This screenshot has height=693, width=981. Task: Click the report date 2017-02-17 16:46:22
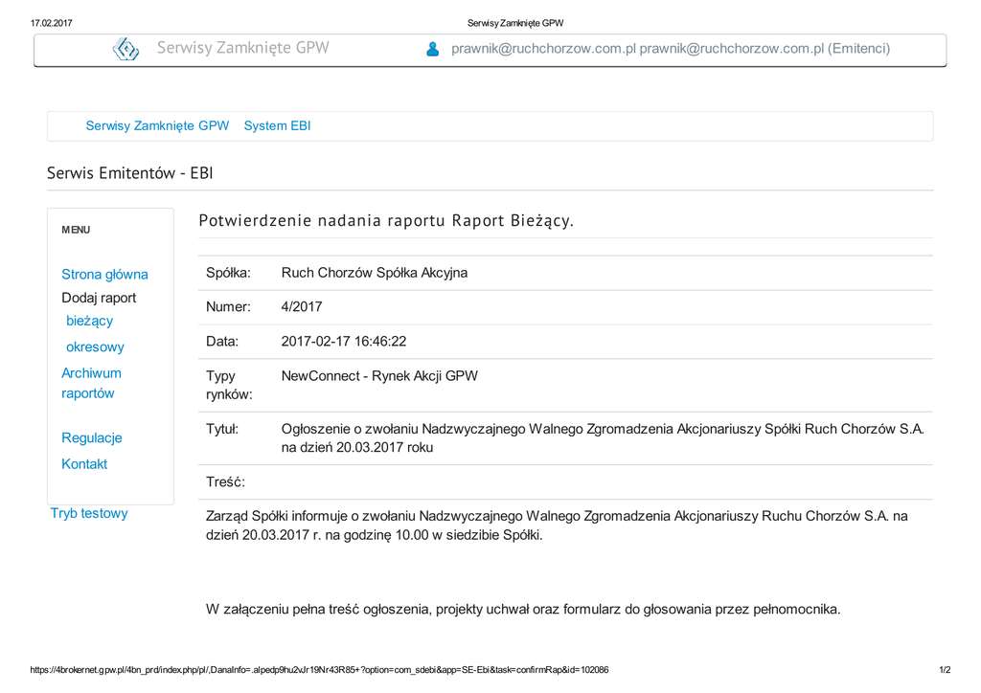click(x=343, y=342)
